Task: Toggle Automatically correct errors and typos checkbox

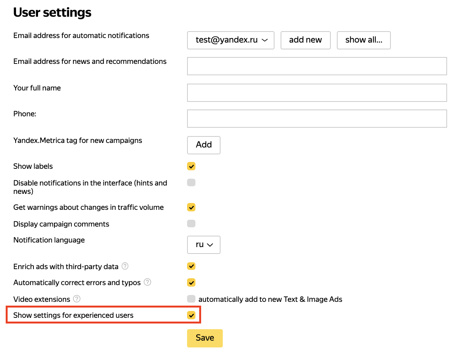Action: pyautogui.click(x=191, y=282)
